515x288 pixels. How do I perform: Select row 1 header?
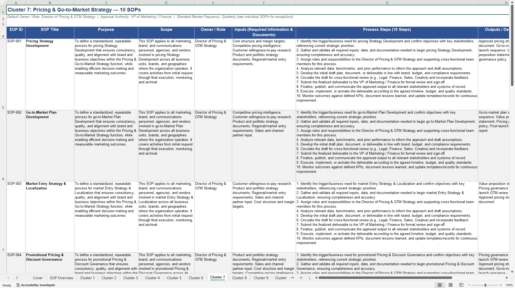[3, 10]
